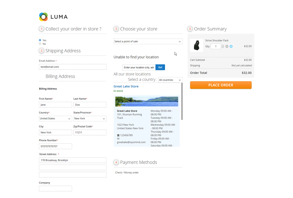Image resolution: width=293 pixels, height=198 pixels.
Task: Click the Strive Shoulder Pack product thumbnail
Action: (x=196, y=45)
